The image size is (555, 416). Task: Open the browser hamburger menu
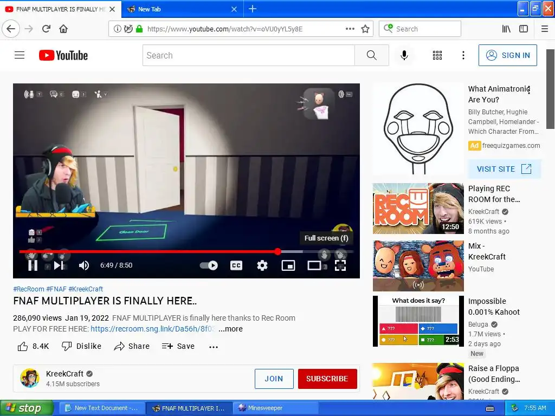pyautogui.click(x=545, y=29)
